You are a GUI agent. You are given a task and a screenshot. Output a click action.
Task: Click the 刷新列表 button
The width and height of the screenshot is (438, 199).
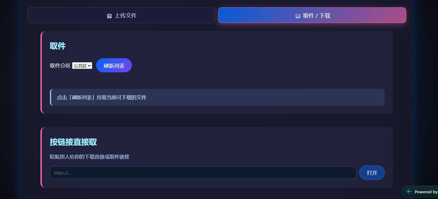(114, 65)
